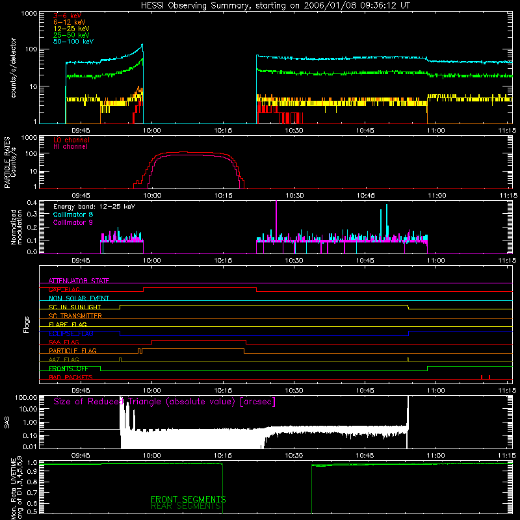The height and width of the screenshot is (520, 520).
Task: Click the counts/s/detector axis label
Action: tap(13, 68)
